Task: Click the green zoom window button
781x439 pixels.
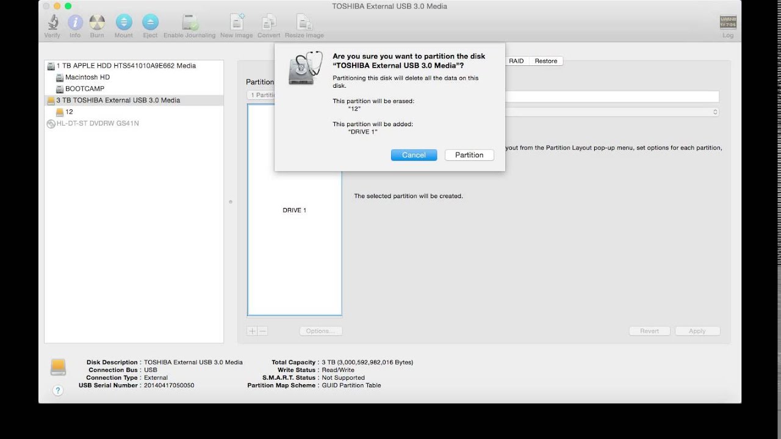Action: pyautogui.click(x=68, y=6)
